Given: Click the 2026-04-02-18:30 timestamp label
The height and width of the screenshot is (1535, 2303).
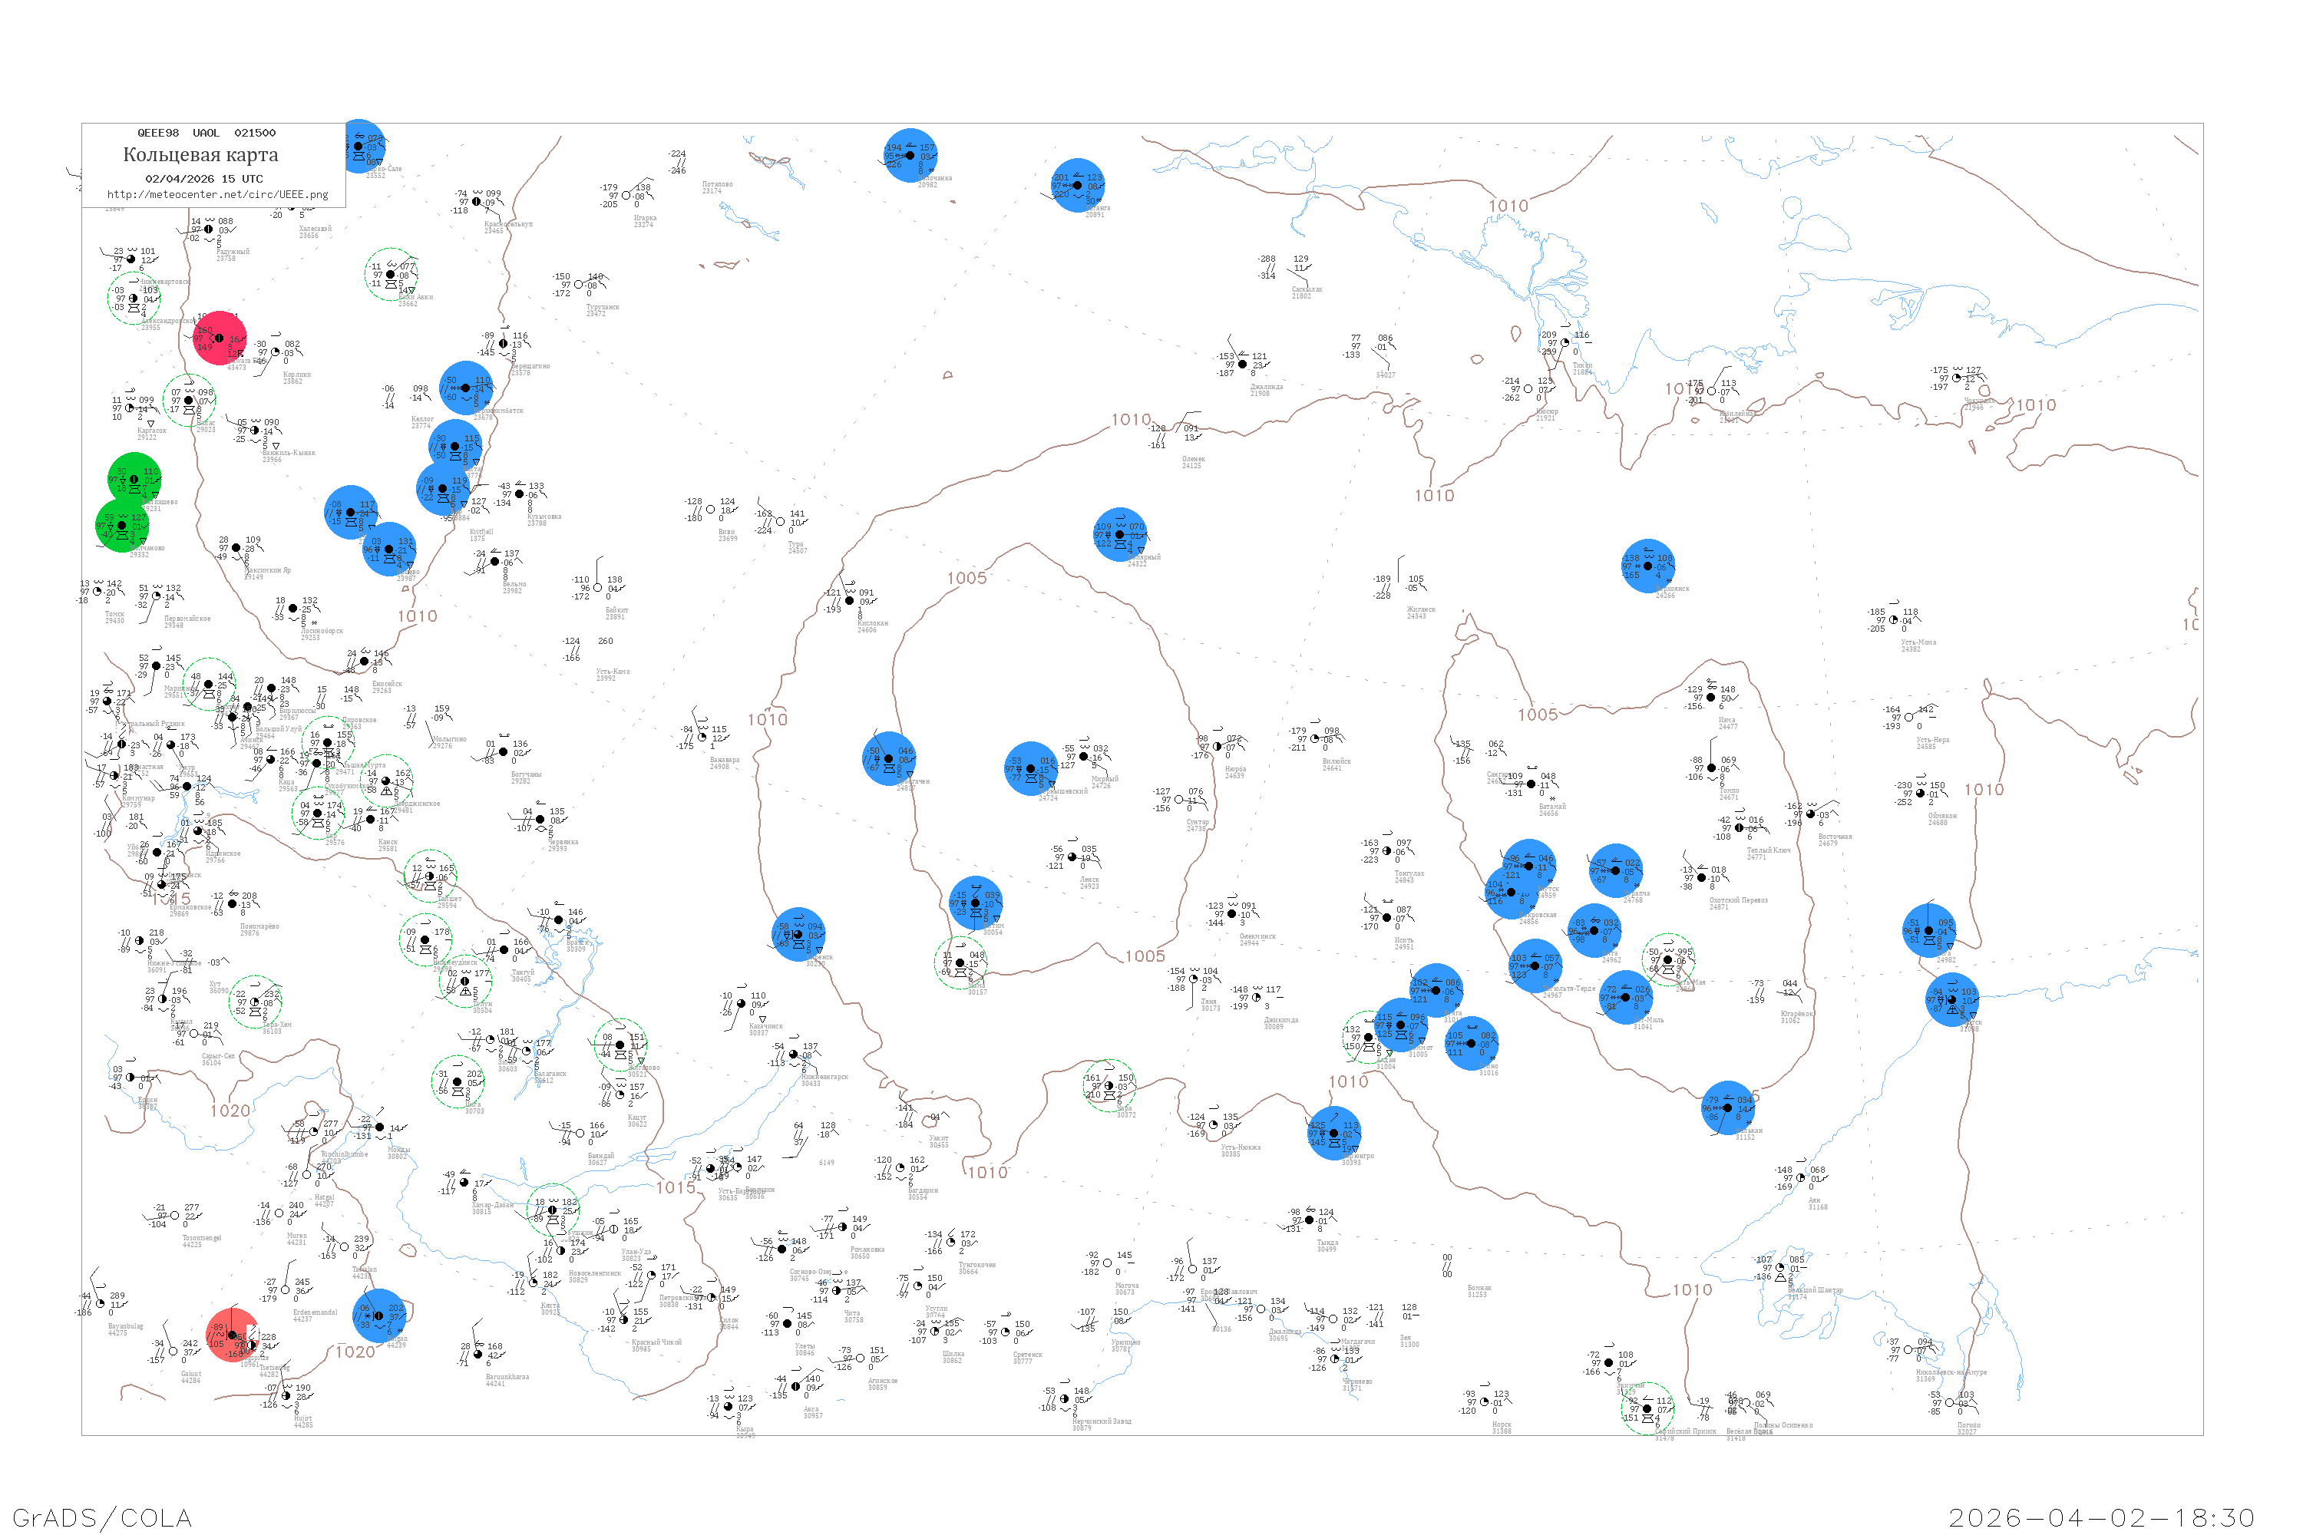Looking at the screenshot, I should click(2101, 1517).
